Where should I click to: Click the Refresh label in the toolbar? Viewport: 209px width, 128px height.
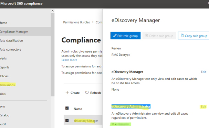click(95, 93)
